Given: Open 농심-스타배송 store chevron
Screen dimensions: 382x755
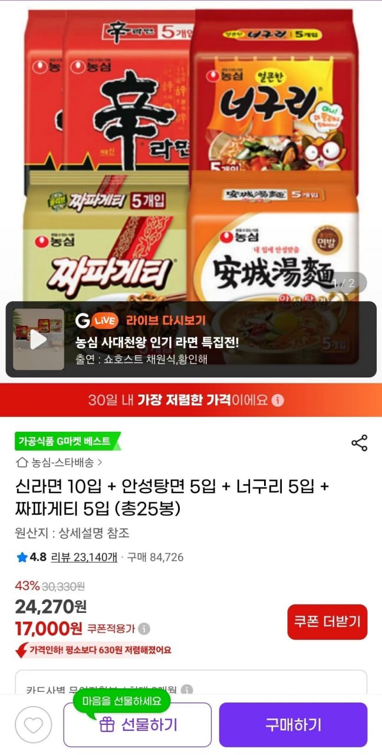Looking at the screenshot, I should (x=100, y=462).
